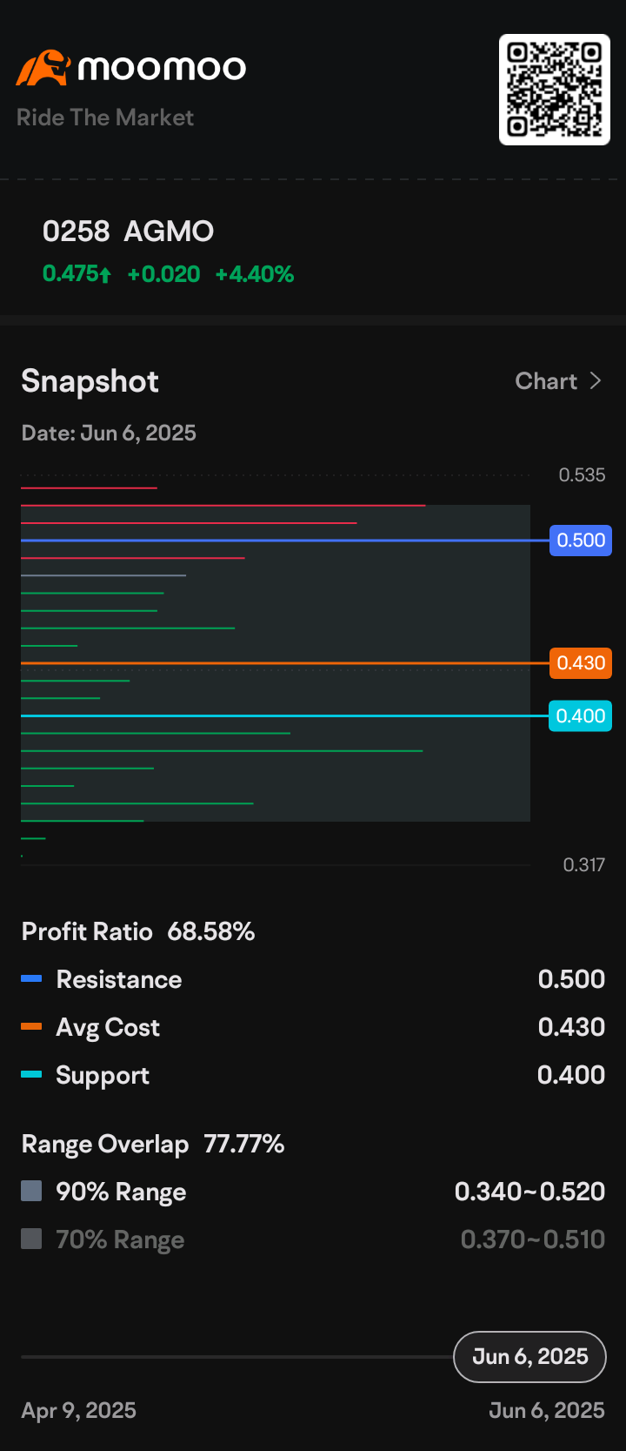Click the +0.020 price change value
This screenshot has height=1451, width=626.
point(163,274)
